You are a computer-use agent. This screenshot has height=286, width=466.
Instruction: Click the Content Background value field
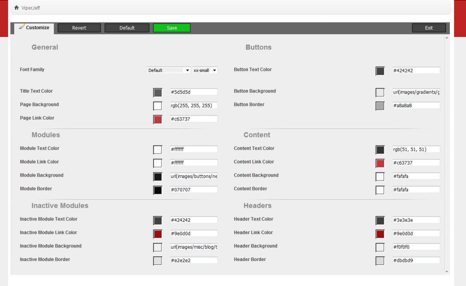416,176
